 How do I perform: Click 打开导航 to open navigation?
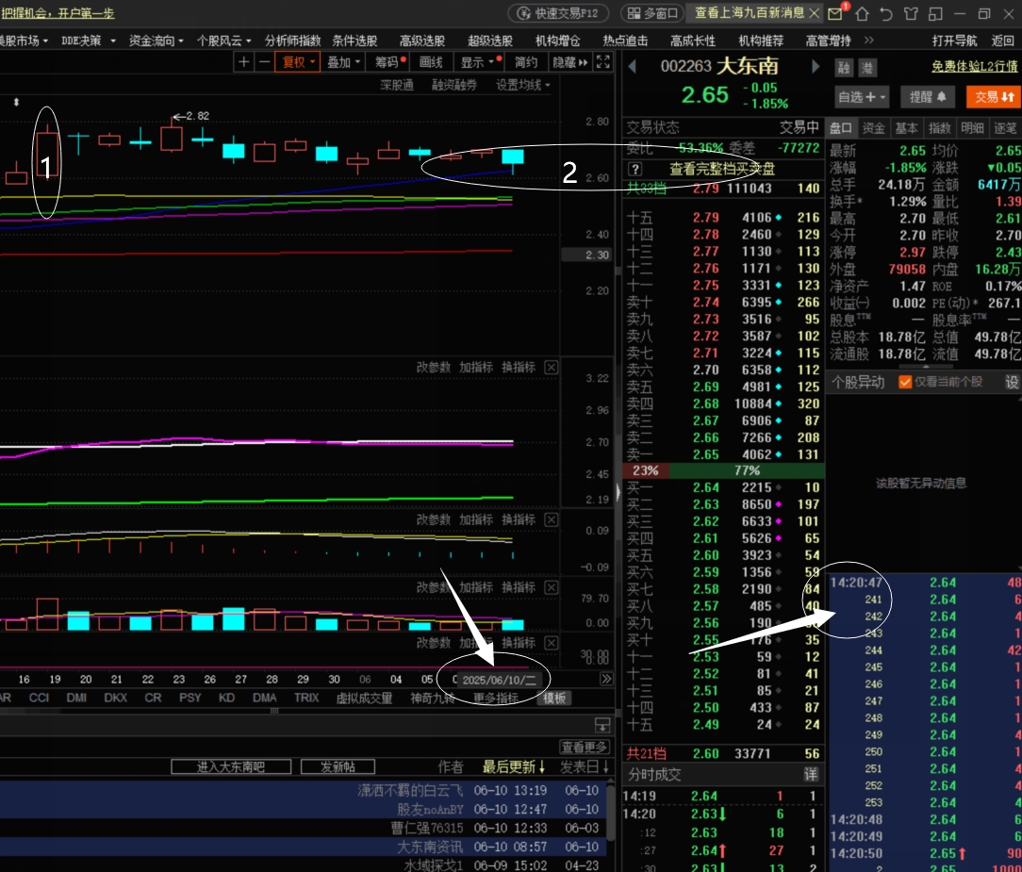click(x=954, y=41)
